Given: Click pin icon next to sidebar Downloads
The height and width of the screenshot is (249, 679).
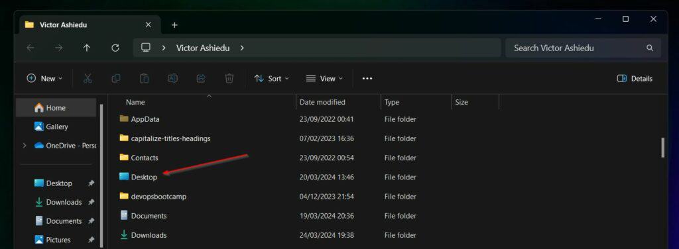Looking at the screenshot, I should coord(91,203).
